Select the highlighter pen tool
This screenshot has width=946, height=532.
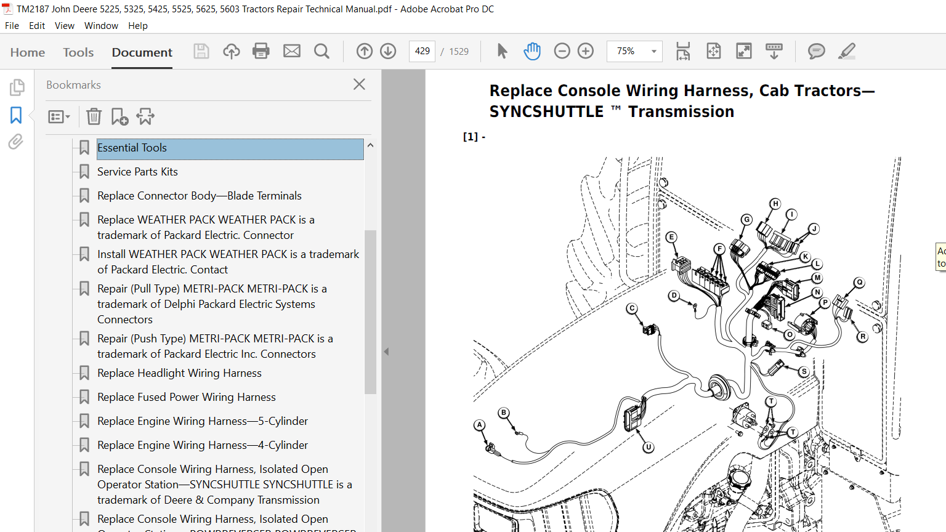[x=847, y=51]
